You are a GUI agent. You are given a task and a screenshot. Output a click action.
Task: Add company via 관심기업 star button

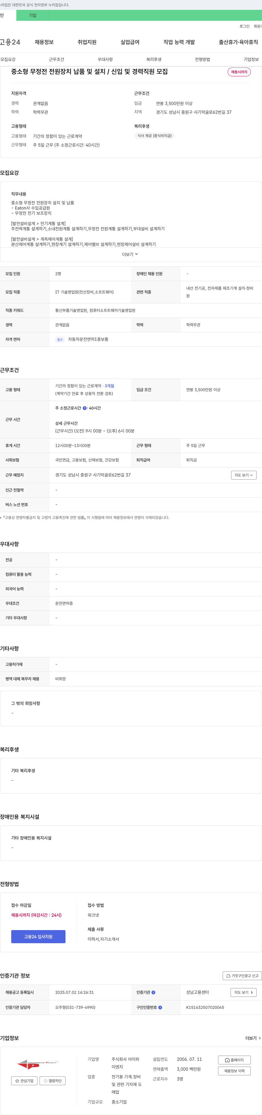(25, 1080)
